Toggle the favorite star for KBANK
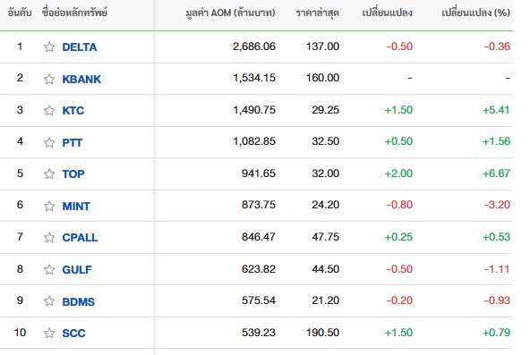The image size is (530, 355). 49,79
